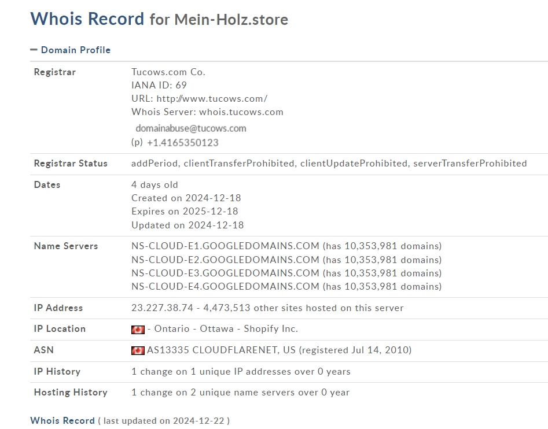Image resolution: width=548 pixels, height=429 pixels.
Task: Click the addPeriod status values line
Action: tap(329, 164)
